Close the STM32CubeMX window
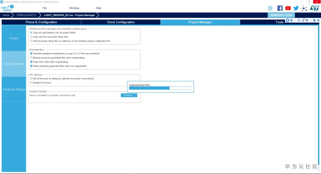The width and height of the screenshot is (321, 174). click(x=317, y=2)
